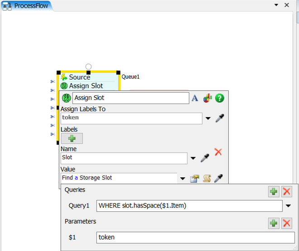The image size is (299, 251).
Task: Click the eyedropper sampler beside the Value field
Action: click(218, 178)
